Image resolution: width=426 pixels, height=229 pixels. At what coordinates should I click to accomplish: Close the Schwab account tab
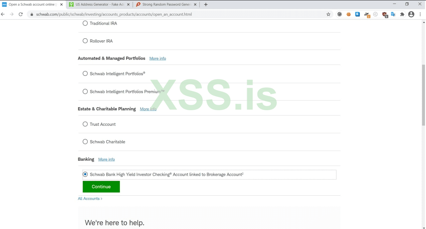(61, 5)
